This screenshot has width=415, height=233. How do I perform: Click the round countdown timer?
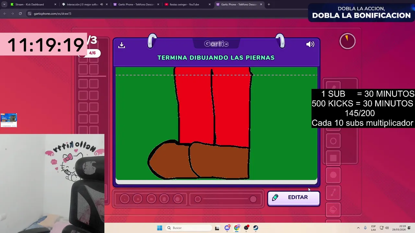(x=347, y=41)
